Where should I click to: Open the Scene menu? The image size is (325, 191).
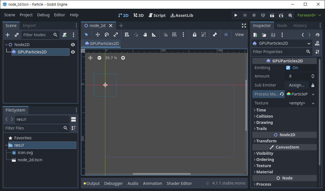(x=10, y=15)
